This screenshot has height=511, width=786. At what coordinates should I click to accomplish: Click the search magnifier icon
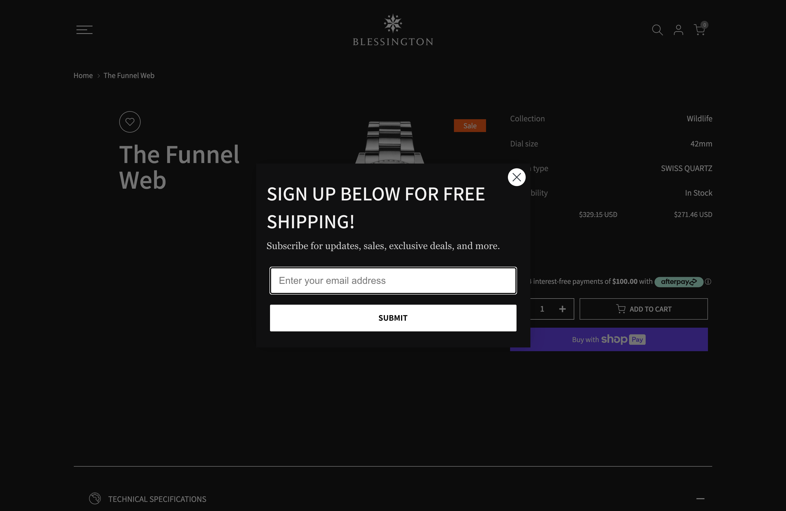point(657,30)
